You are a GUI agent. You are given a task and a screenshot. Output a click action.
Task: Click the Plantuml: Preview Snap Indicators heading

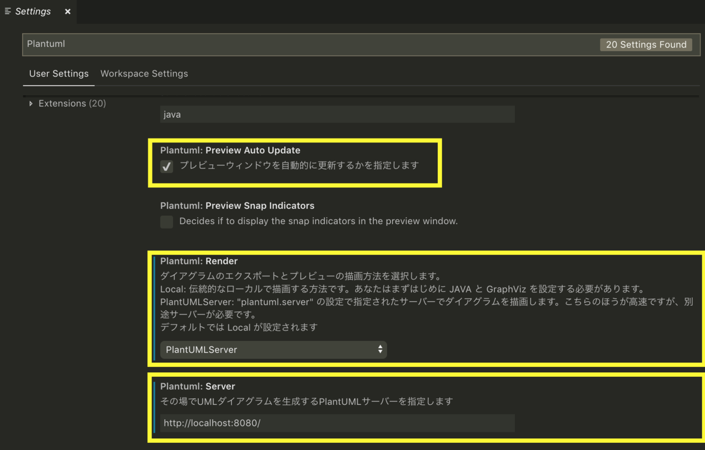point(237,206)
